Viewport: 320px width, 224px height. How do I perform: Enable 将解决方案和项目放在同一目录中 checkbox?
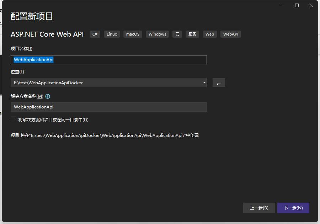(x=14, y=120)
